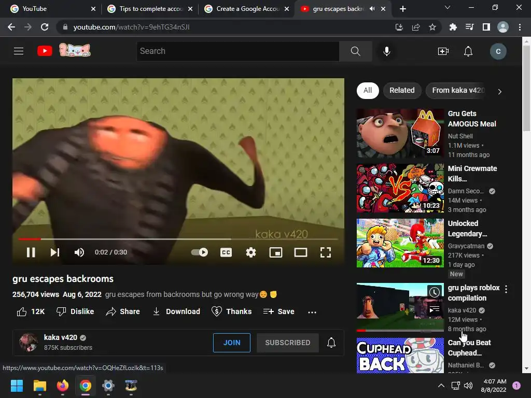The width and height of the screenshot is (531, 398).
Task: Skip to next video in player
Action: coord(55,252)
